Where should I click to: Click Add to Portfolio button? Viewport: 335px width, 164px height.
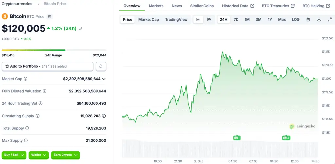[x=47, y=66]
